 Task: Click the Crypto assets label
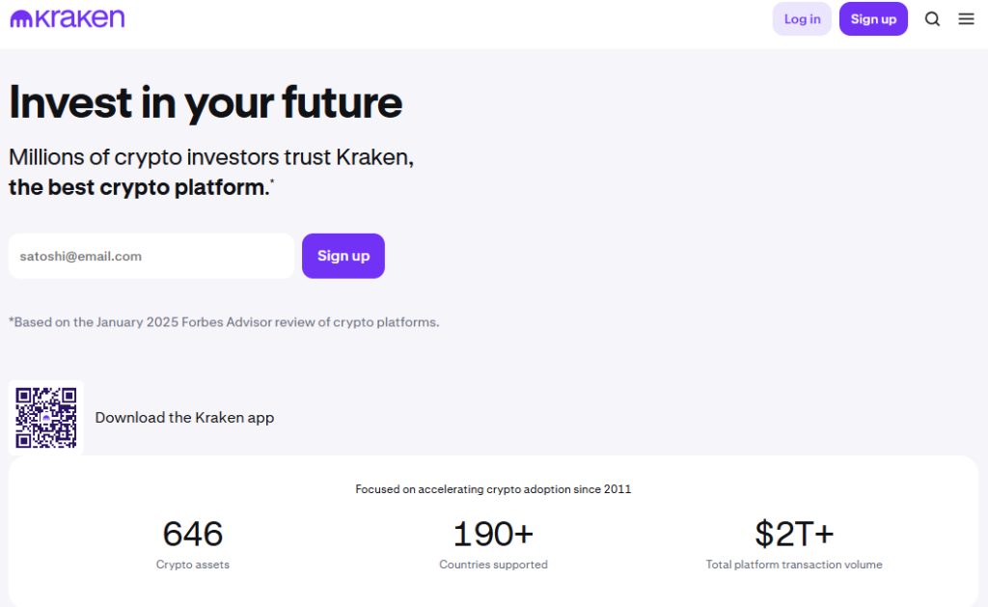point(193,565)
